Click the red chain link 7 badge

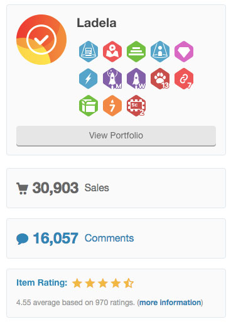pos(184,79)
